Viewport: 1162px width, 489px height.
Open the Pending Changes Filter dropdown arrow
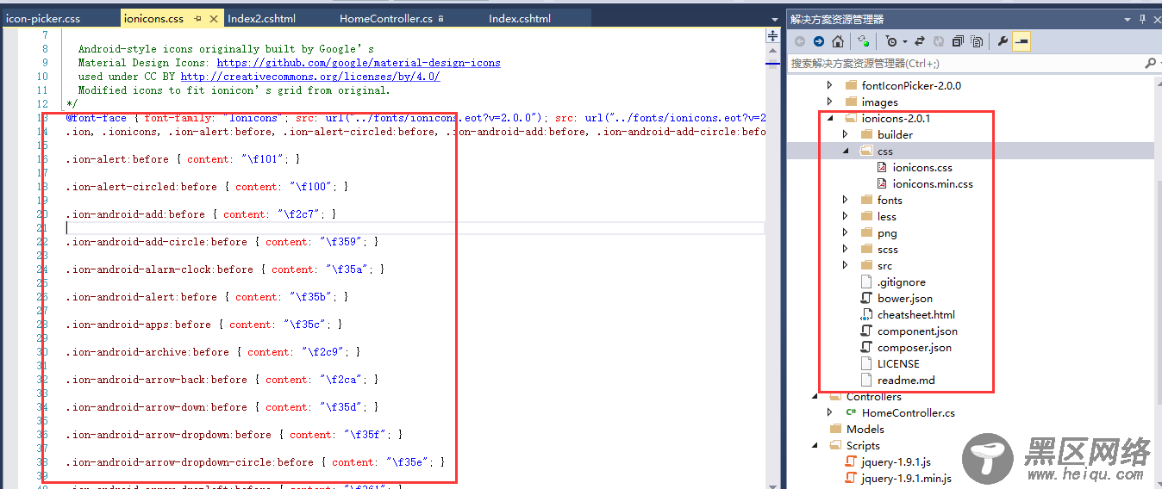click(904, 41)
